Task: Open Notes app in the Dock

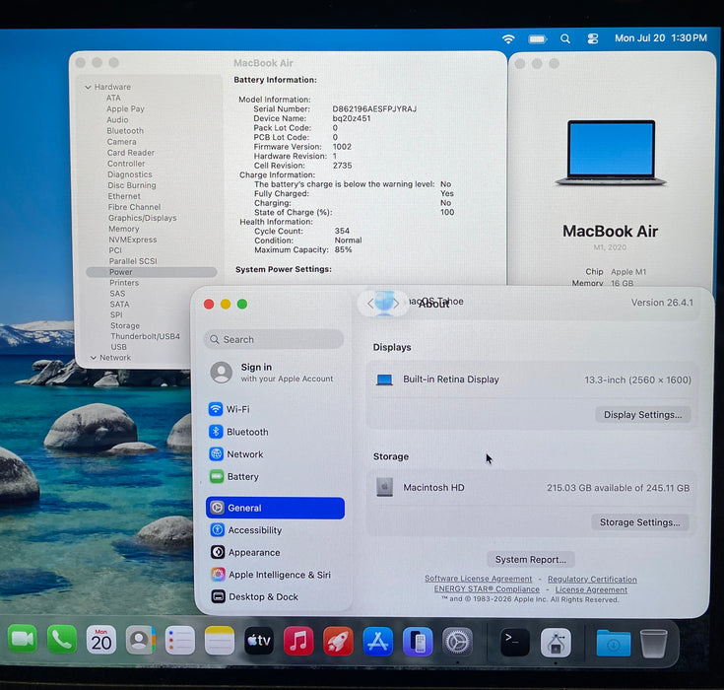Action: click(220, 641)
